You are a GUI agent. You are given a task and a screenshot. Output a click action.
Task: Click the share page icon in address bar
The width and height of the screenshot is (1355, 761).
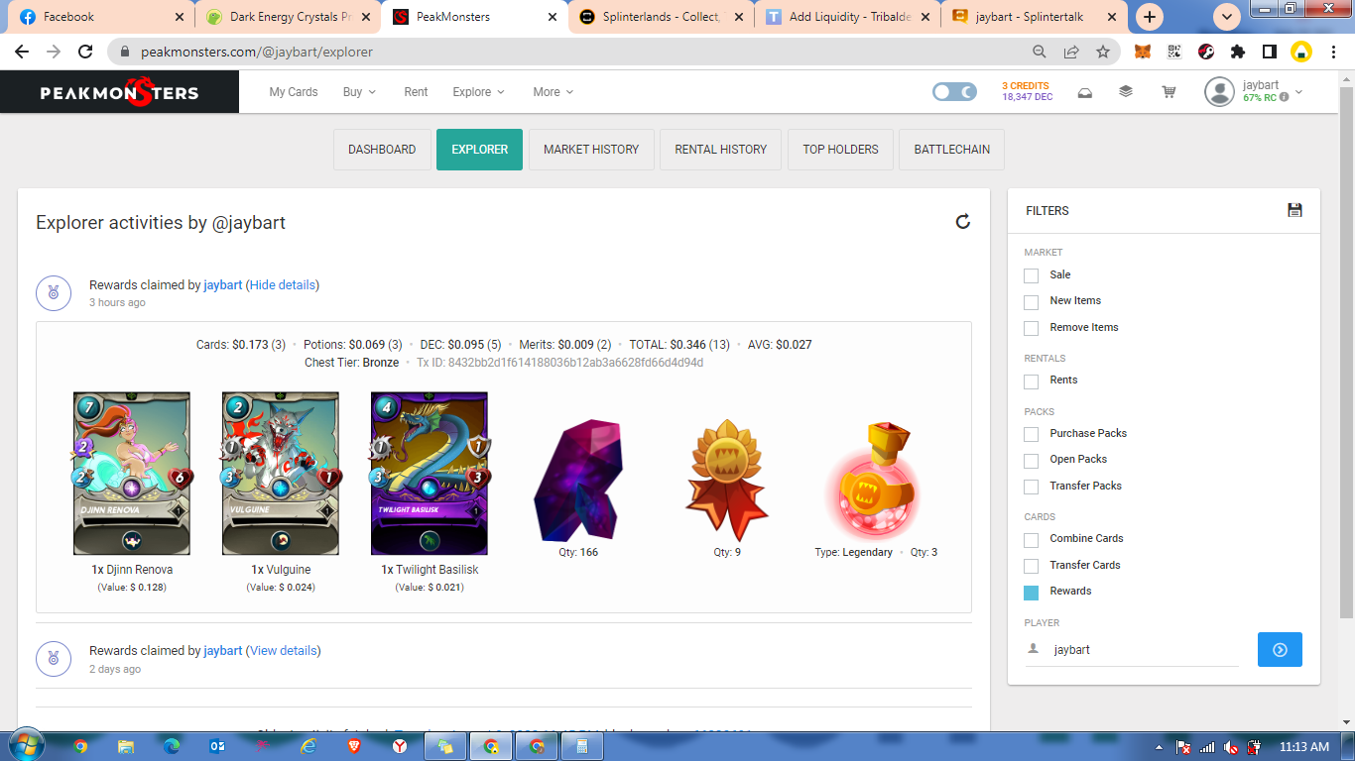click(x=1071, y=52)
